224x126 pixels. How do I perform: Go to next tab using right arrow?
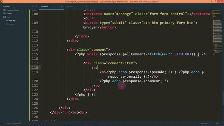[x=37, y=6]
